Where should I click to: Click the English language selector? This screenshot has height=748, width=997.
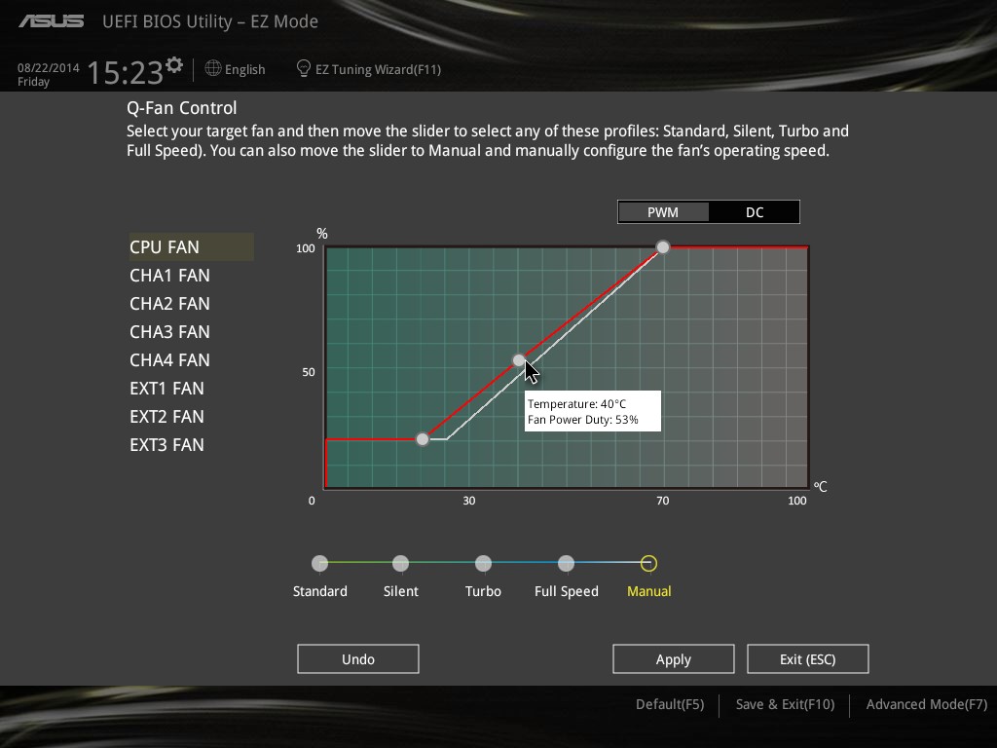click(244, 69)
